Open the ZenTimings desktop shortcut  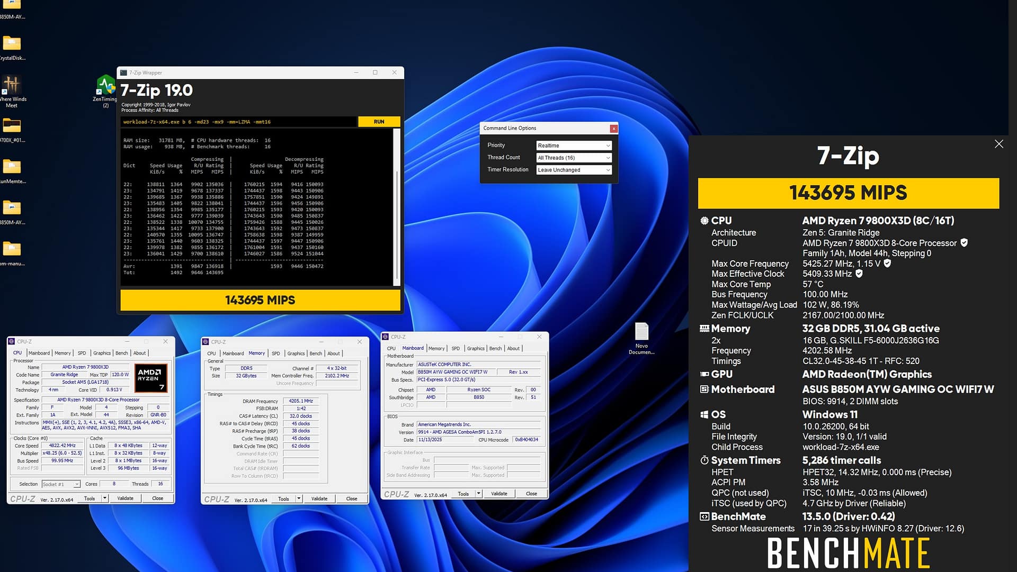106,86
